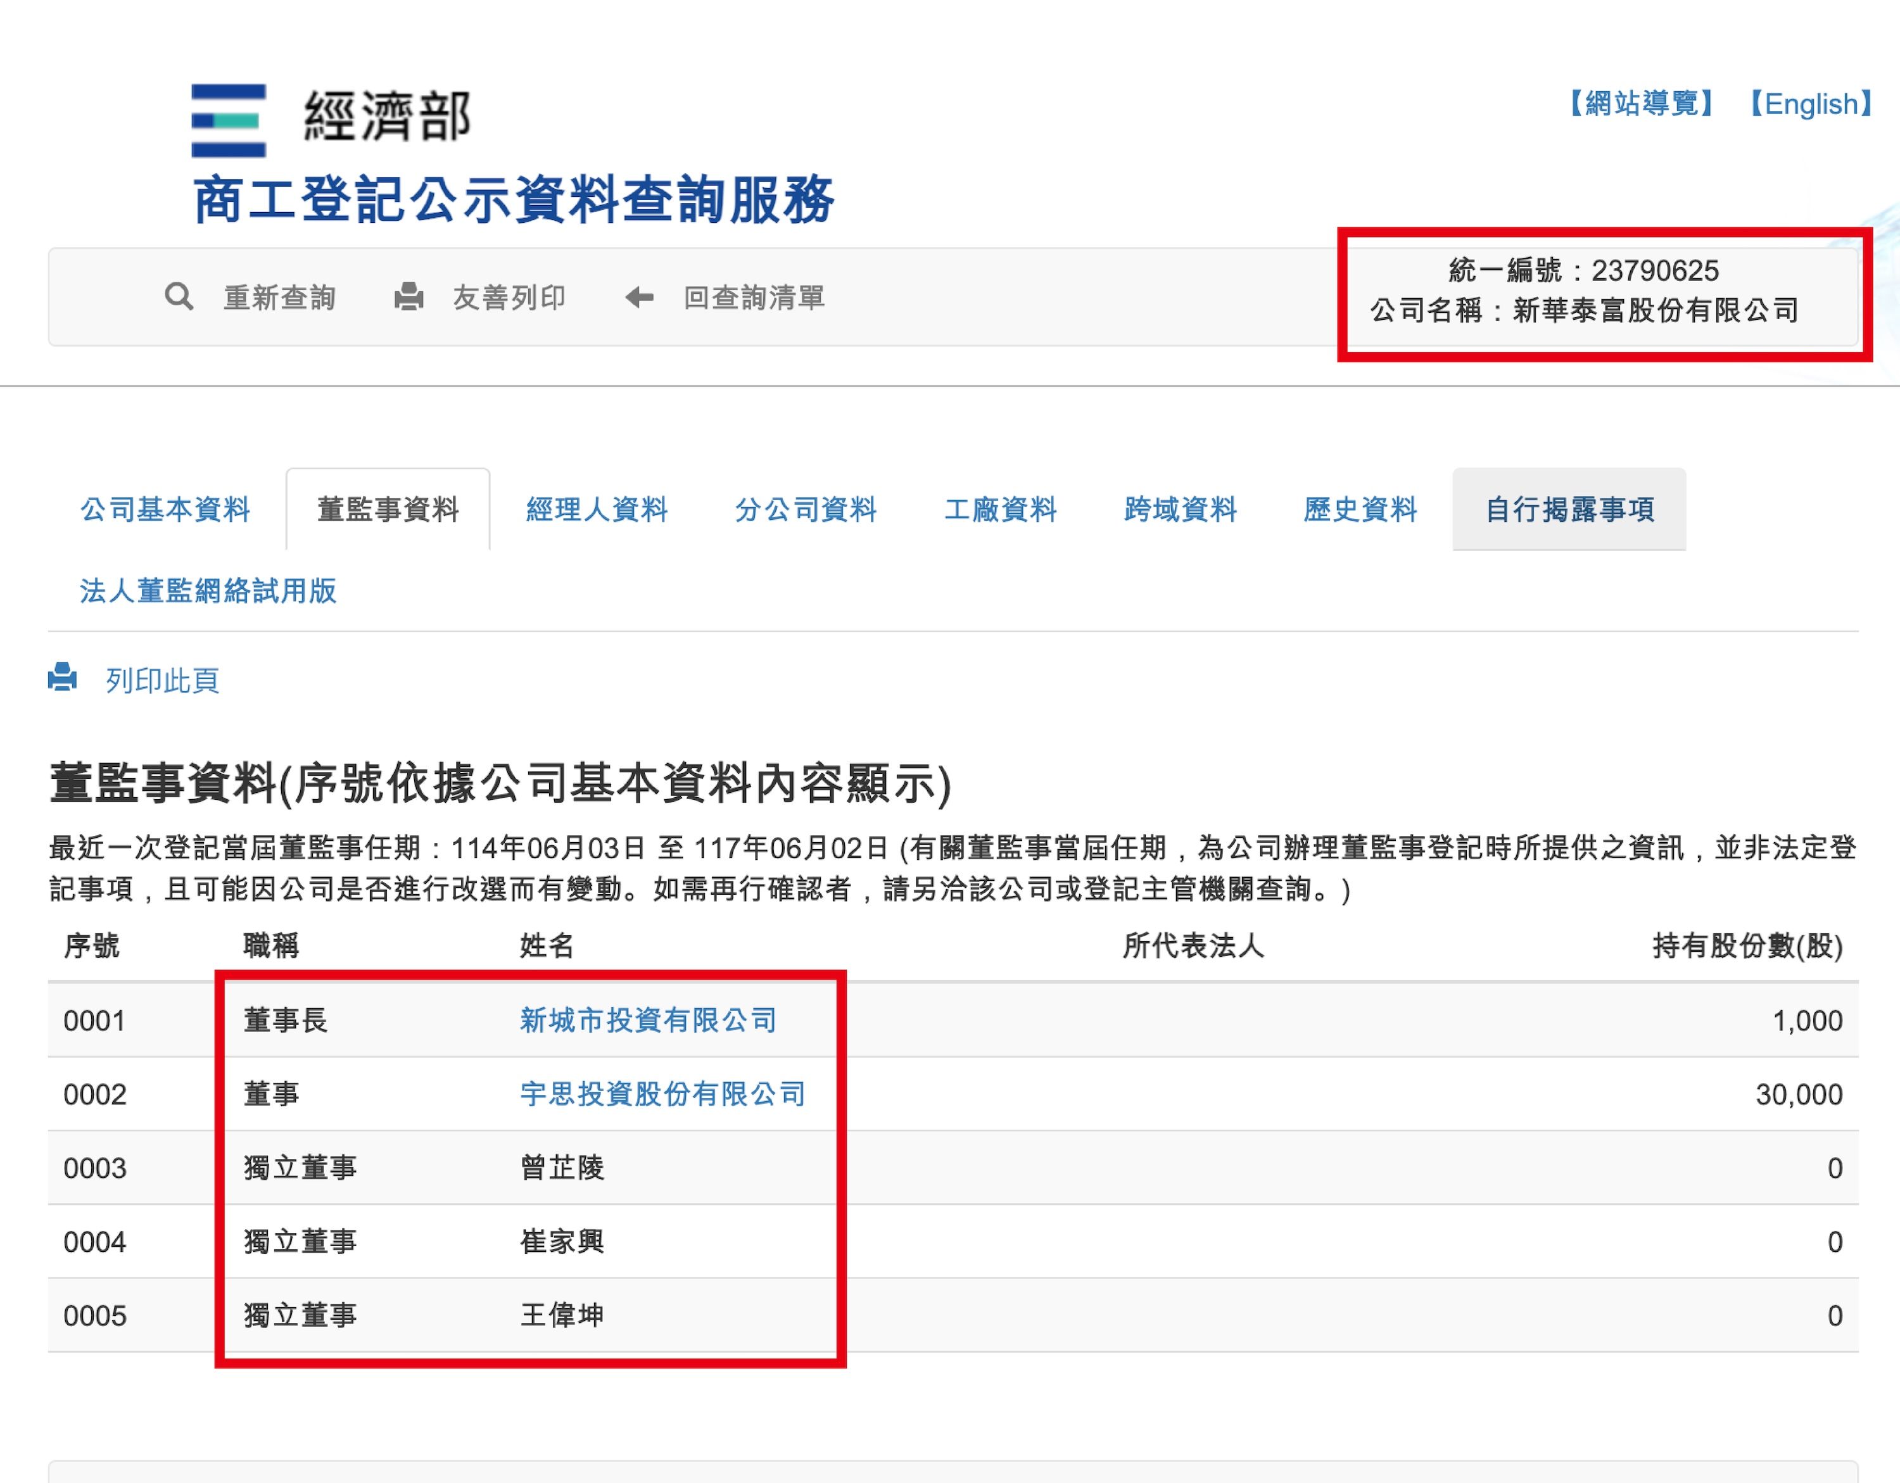Select 友善列印 for printer-friendly view

tap(509, 296)
